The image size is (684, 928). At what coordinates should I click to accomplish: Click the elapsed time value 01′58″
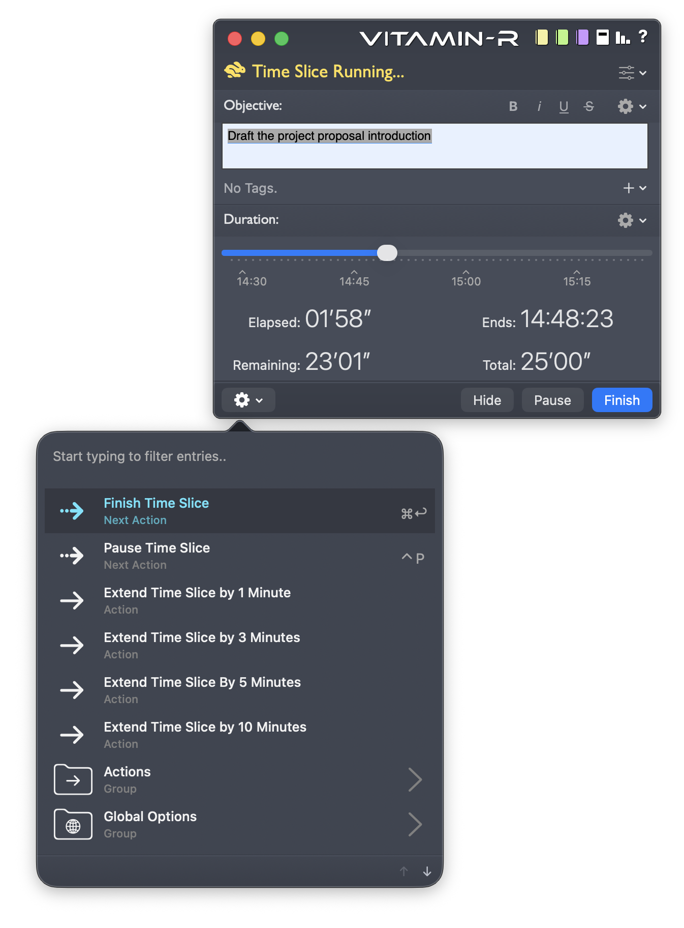point(338,319)
